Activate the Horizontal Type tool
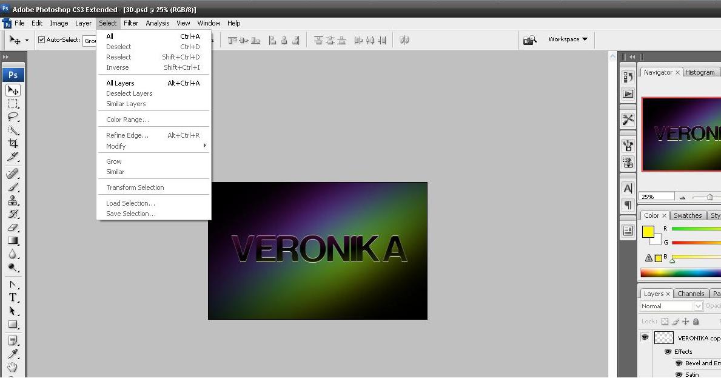 [13, 297]
